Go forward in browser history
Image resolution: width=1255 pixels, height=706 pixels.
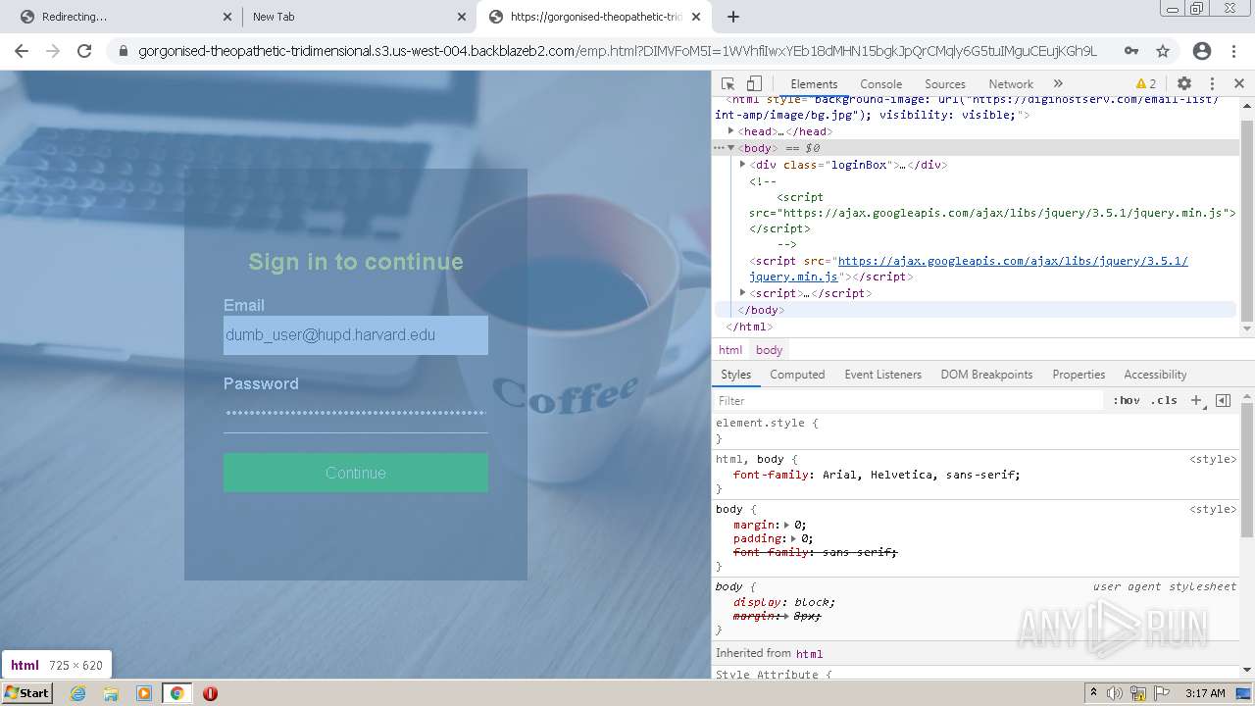point(53,51)
